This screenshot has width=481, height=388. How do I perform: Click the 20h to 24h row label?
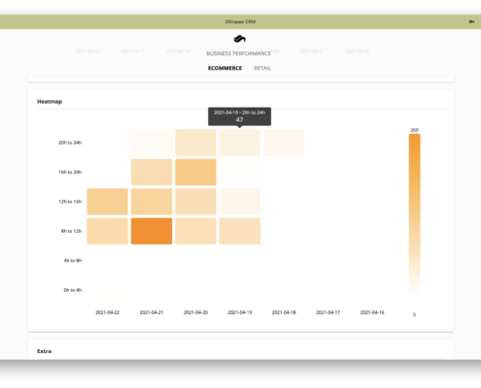pos(70,143)
